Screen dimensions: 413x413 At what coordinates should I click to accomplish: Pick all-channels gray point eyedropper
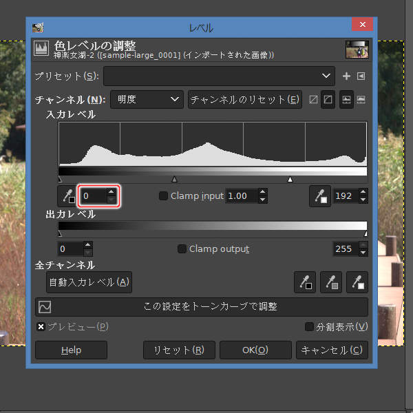coord(331,282)
